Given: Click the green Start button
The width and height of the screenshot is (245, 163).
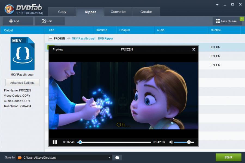Looking at the screenshot, I should [228, 157].
